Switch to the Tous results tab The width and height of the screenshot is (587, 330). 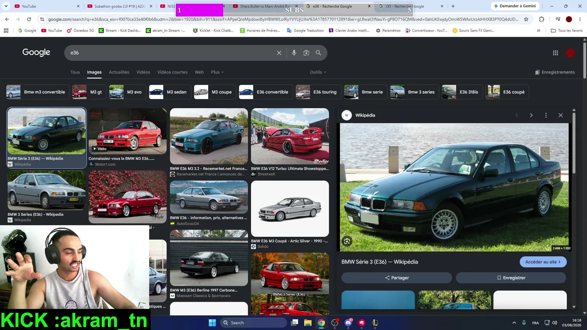click(x=75, y=72)
